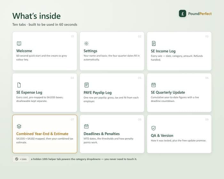Click the open book icon on Welcome card
Screen dimensions: 224x179
(x=19, y=43)
